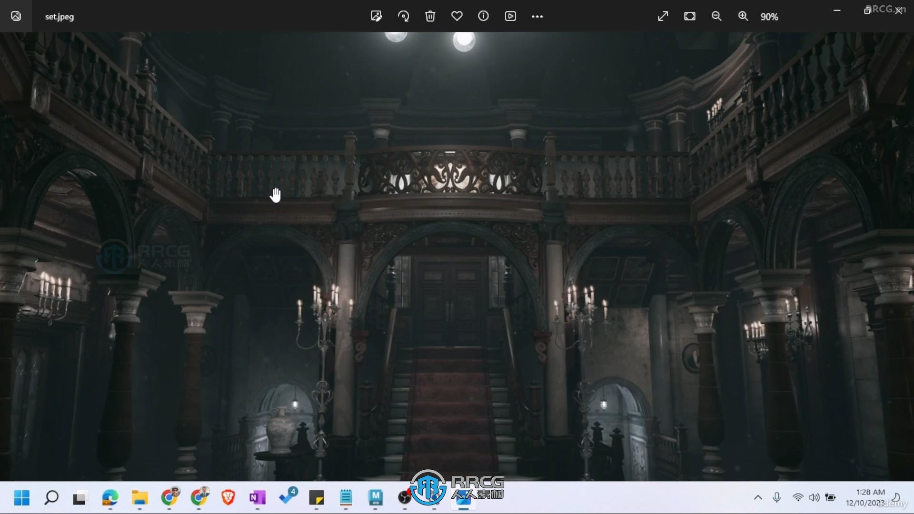The height and width of the screenshot is (514, 914).
Task: Open the Windows Start menu
Action: 22,498
